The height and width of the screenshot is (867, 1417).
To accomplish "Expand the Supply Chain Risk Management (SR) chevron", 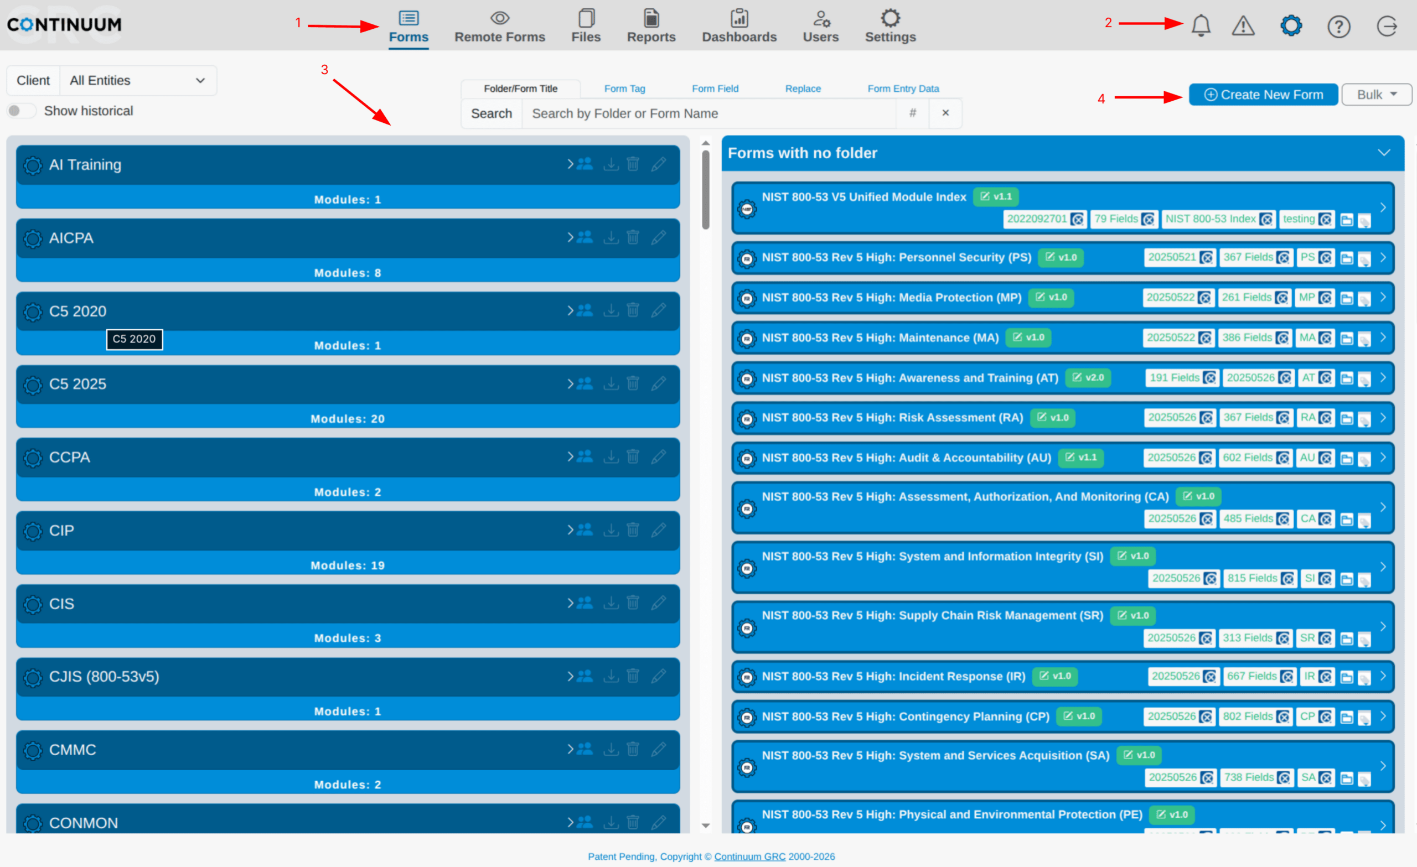I will (1383, 626).
